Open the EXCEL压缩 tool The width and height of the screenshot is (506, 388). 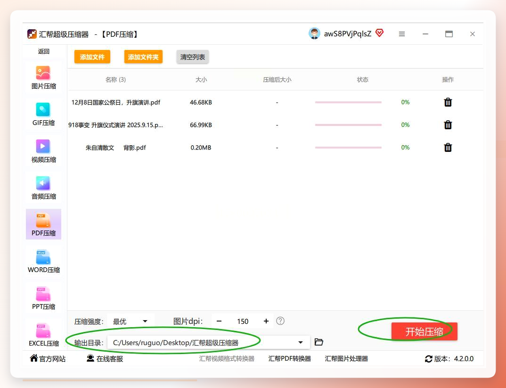tap(43, 335)
